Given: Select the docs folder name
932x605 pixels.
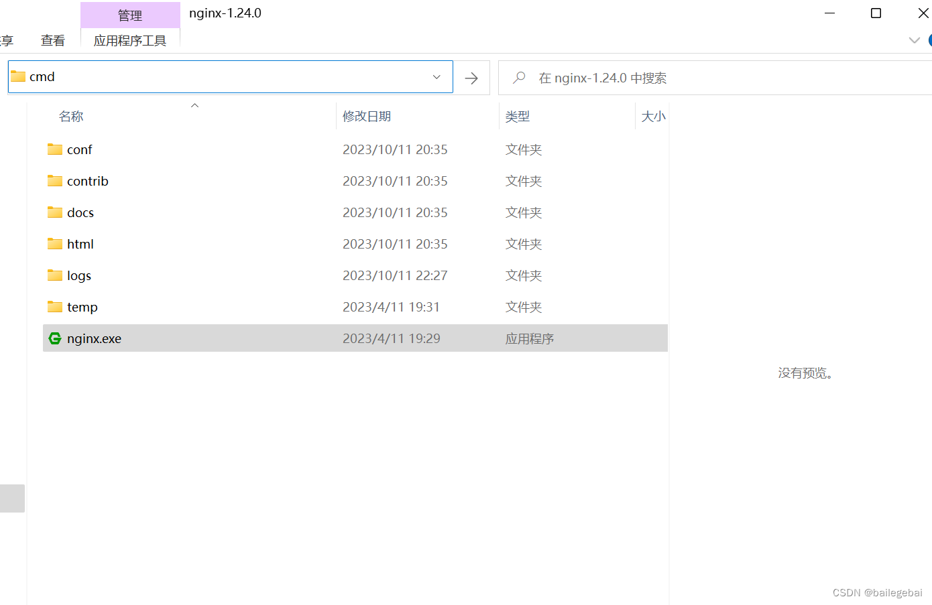Looking at the screenshot, I should click(x=80, y=212).
